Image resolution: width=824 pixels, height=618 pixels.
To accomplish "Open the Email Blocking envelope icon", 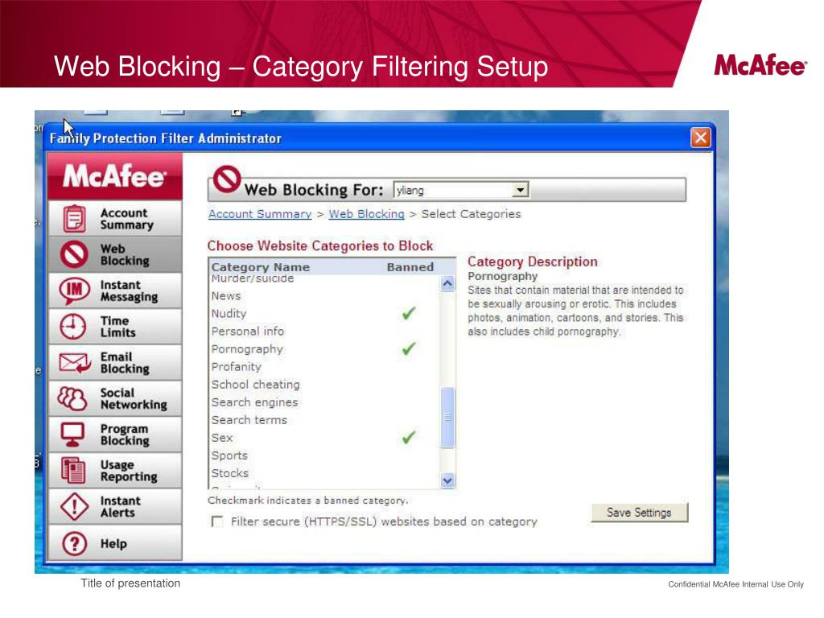I will tap(75, 363).
